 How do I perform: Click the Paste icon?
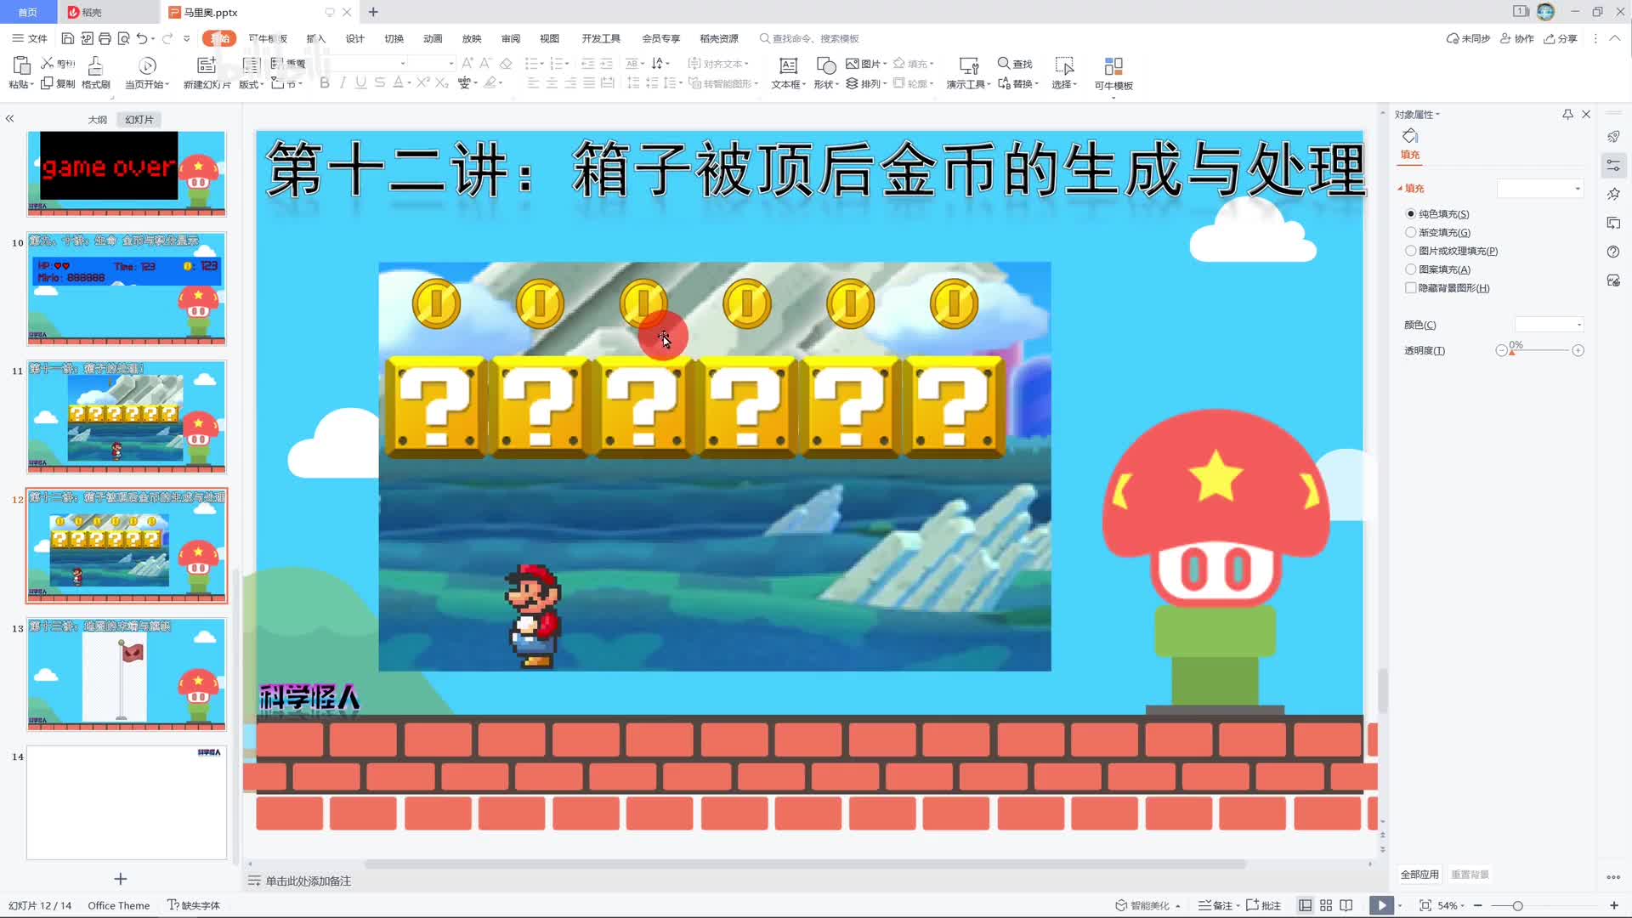[x=21, y=65]
